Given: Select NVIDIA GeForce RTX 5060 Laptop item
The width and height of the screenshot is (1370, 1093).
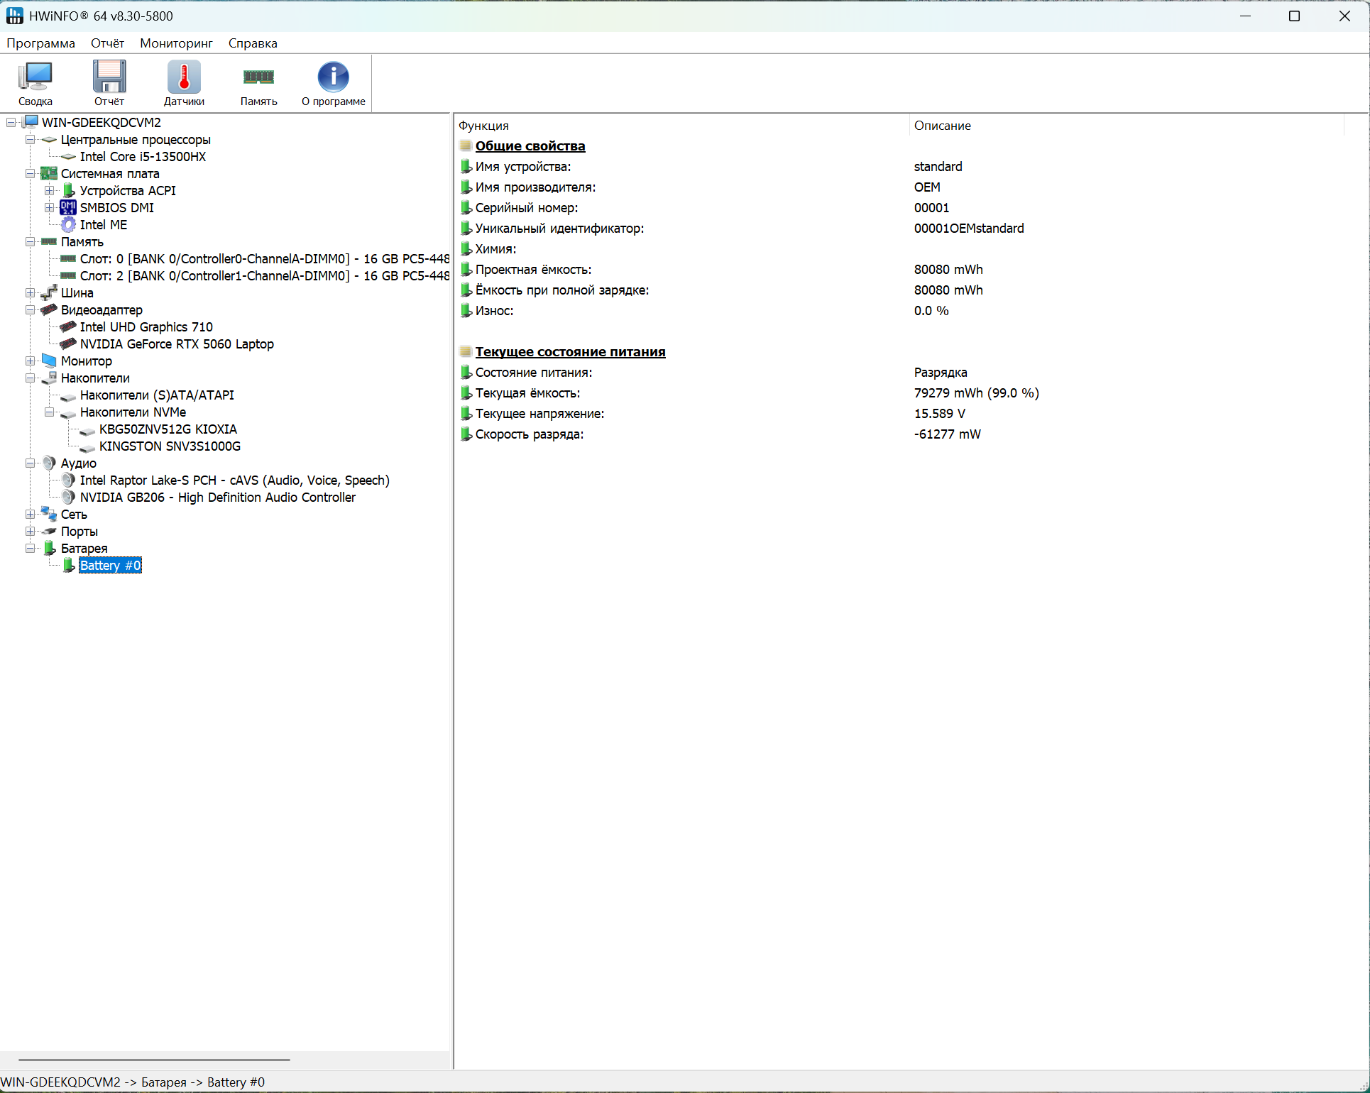Looking at the screenshot, I should [x=176, y=344].
